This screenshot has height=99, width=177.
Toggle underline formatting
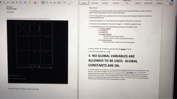[8, 2]
